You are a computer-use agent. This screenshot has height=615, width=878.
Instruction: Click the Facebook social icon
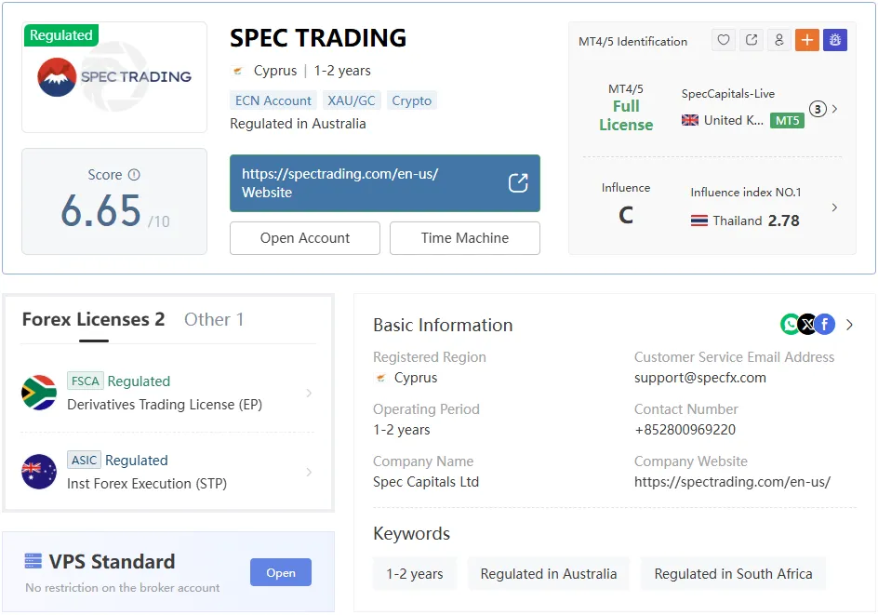pos(824,324)
